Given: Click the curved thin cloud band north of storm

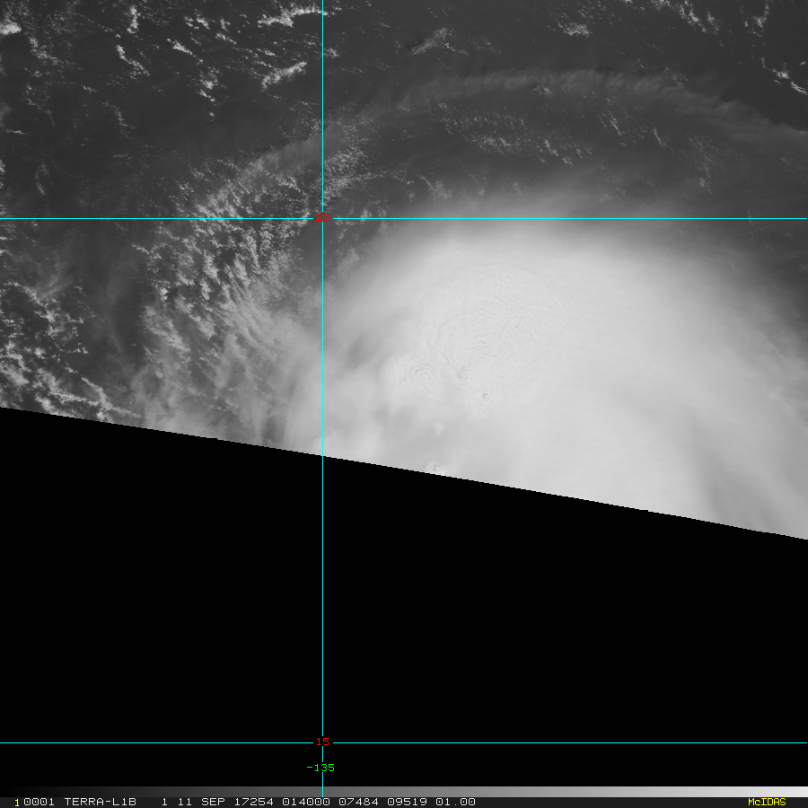Looking at the screenshot, I should [515, 88].
